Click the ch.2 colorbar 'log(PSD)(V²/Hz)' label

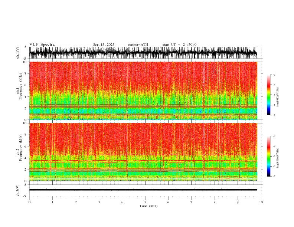278,158
